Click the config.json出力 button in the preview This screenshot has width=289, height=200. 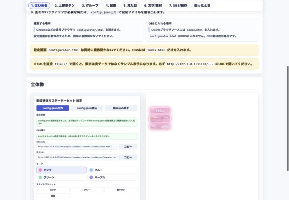pyautogui.click(x=53, y=108)
